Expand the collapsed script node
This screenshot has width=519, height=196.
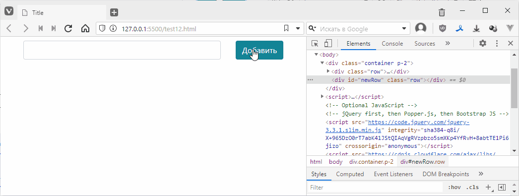322,97
